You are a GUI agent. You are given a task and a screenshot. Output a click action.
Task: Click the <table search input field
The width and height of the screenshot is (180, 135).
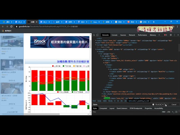(122, 104)
